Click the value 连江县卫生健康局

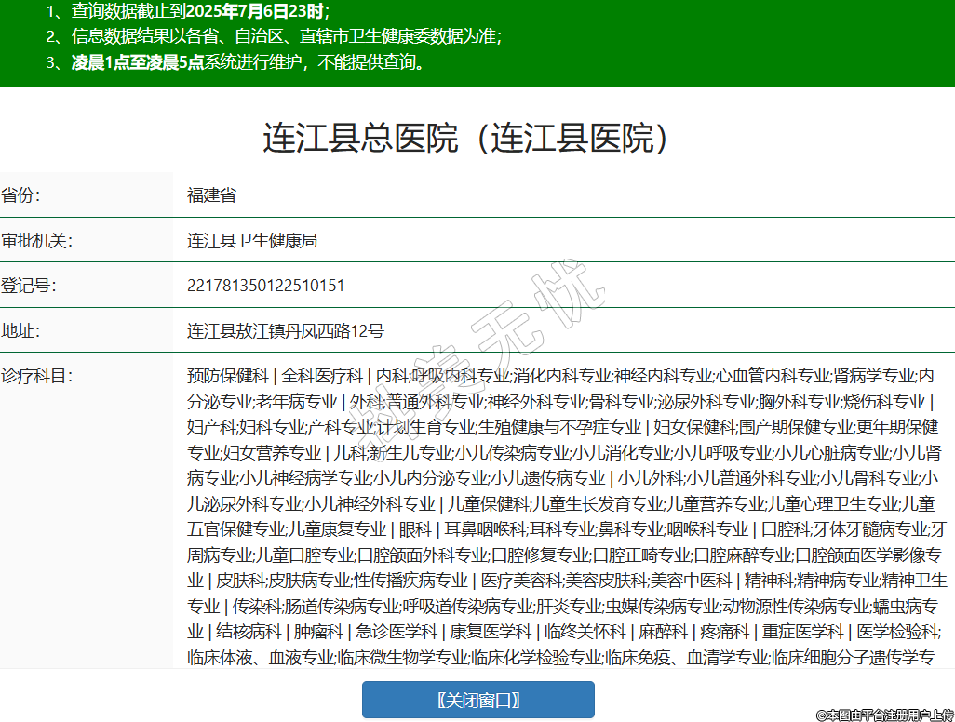(x=252, y=241)
